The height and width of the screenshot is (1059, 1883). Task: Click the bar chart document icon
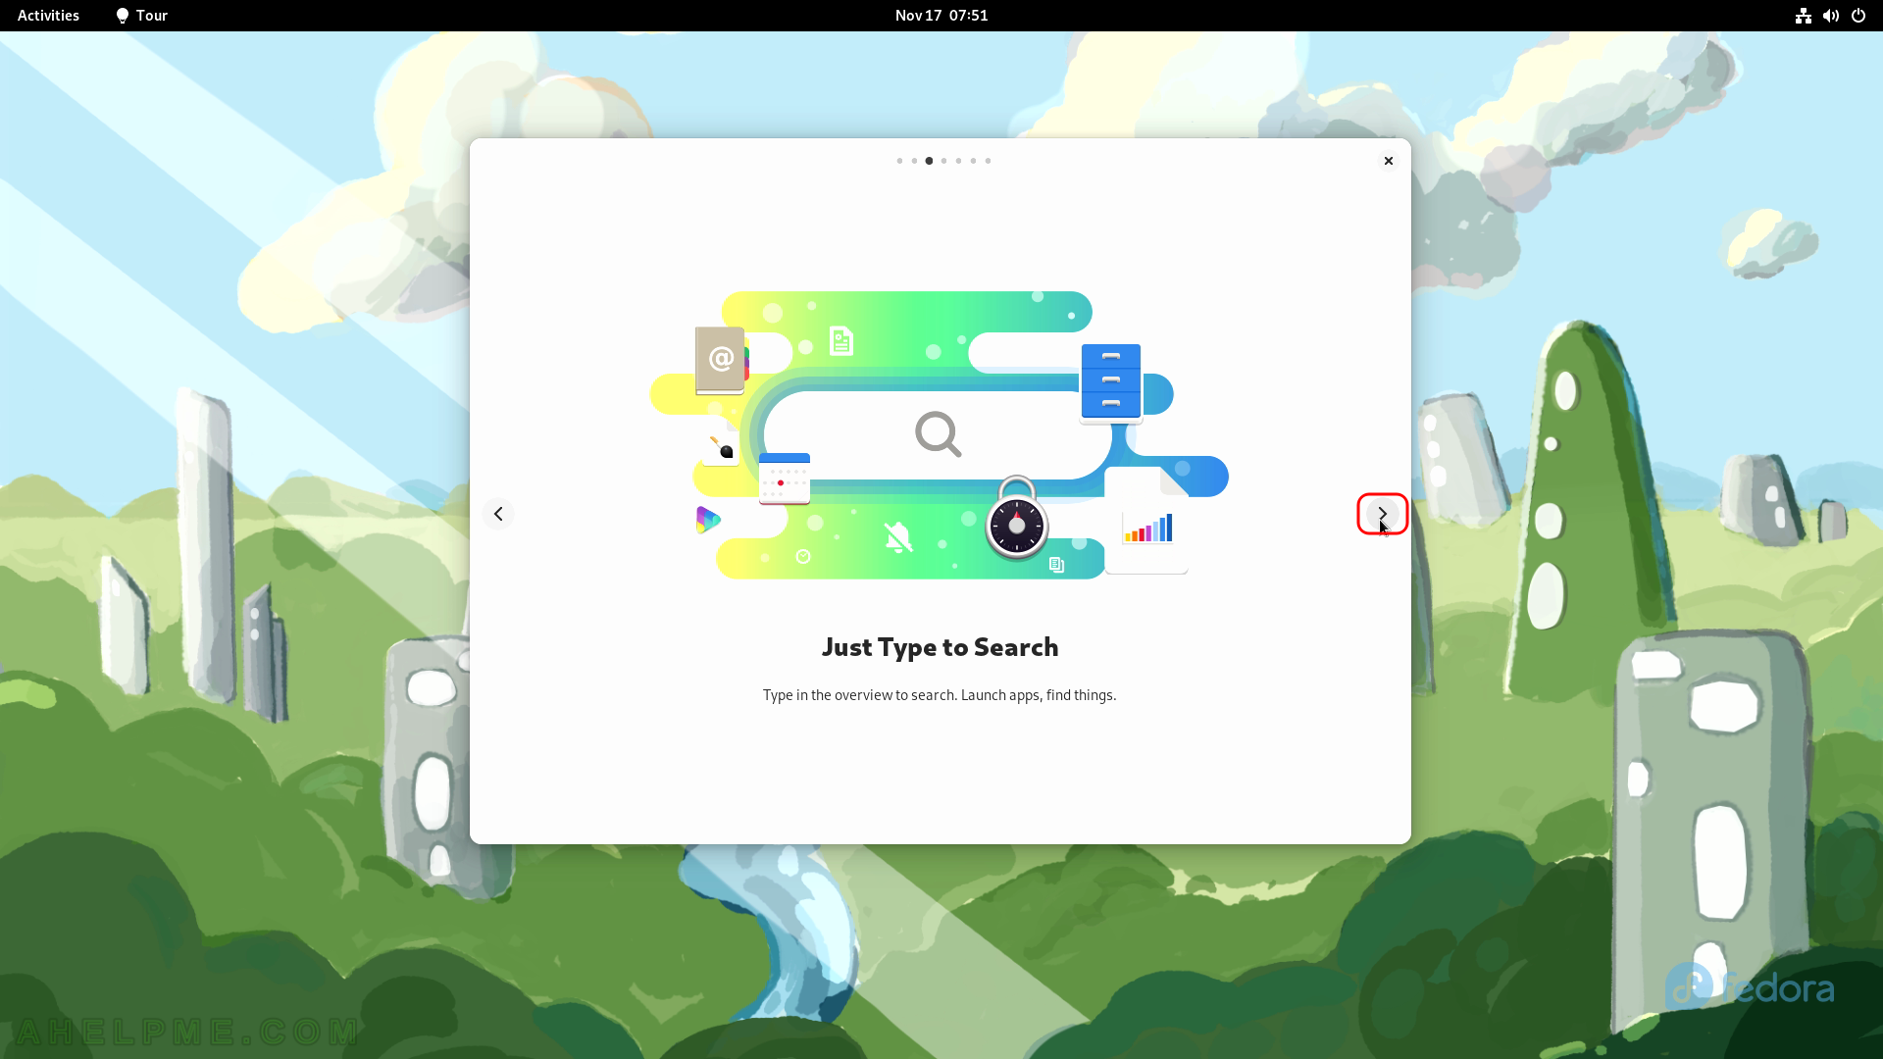[1146, 521]
